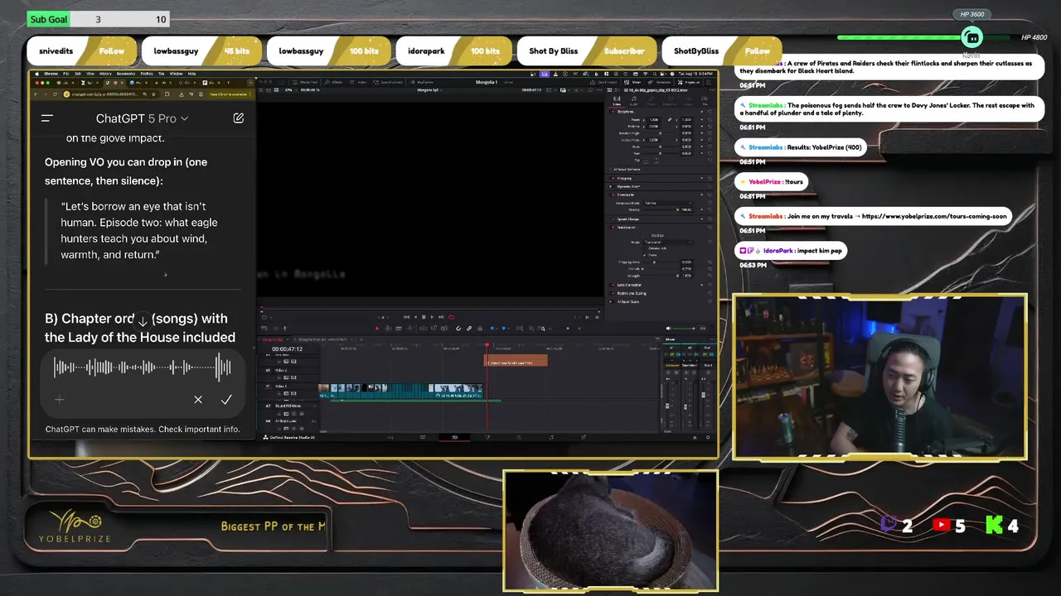Toggle loop playback in the viewer
Screen dimensions: 1061x596
(x=451, y=317)
